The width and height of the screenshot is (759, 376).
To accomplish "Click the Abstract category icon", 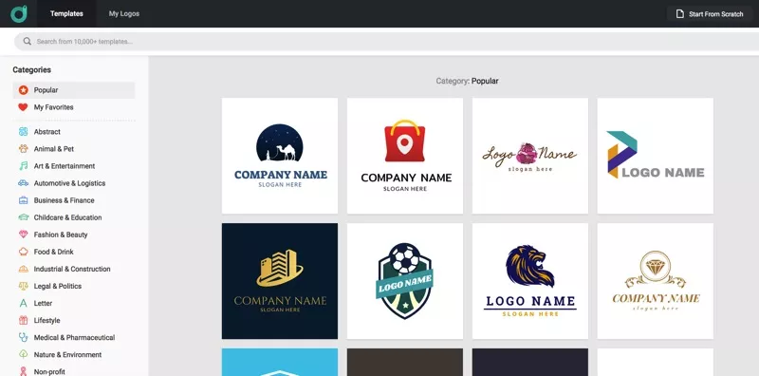I will pyautogui.click(x=23, y=132).
